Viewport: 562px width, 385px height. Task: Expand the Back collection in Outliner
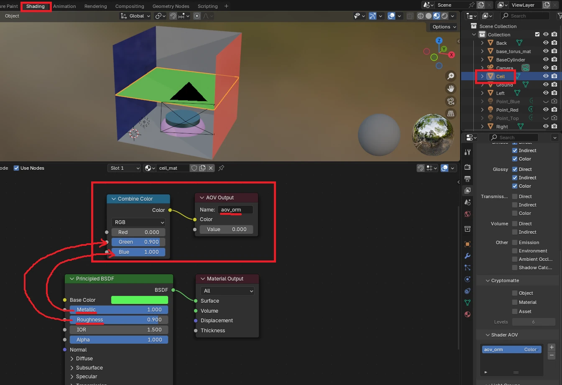482,43
